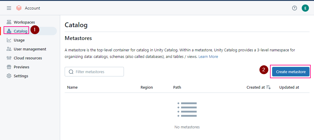Go to Workspaces in the sidebar

(24, 22)
